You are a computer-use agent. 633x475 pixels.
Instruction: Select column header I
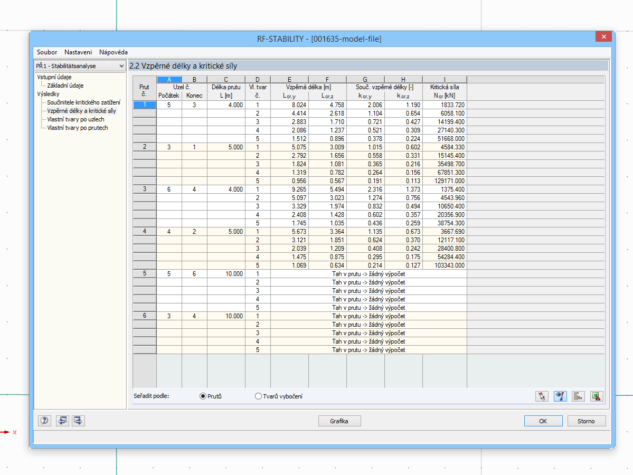pos(445,80)
